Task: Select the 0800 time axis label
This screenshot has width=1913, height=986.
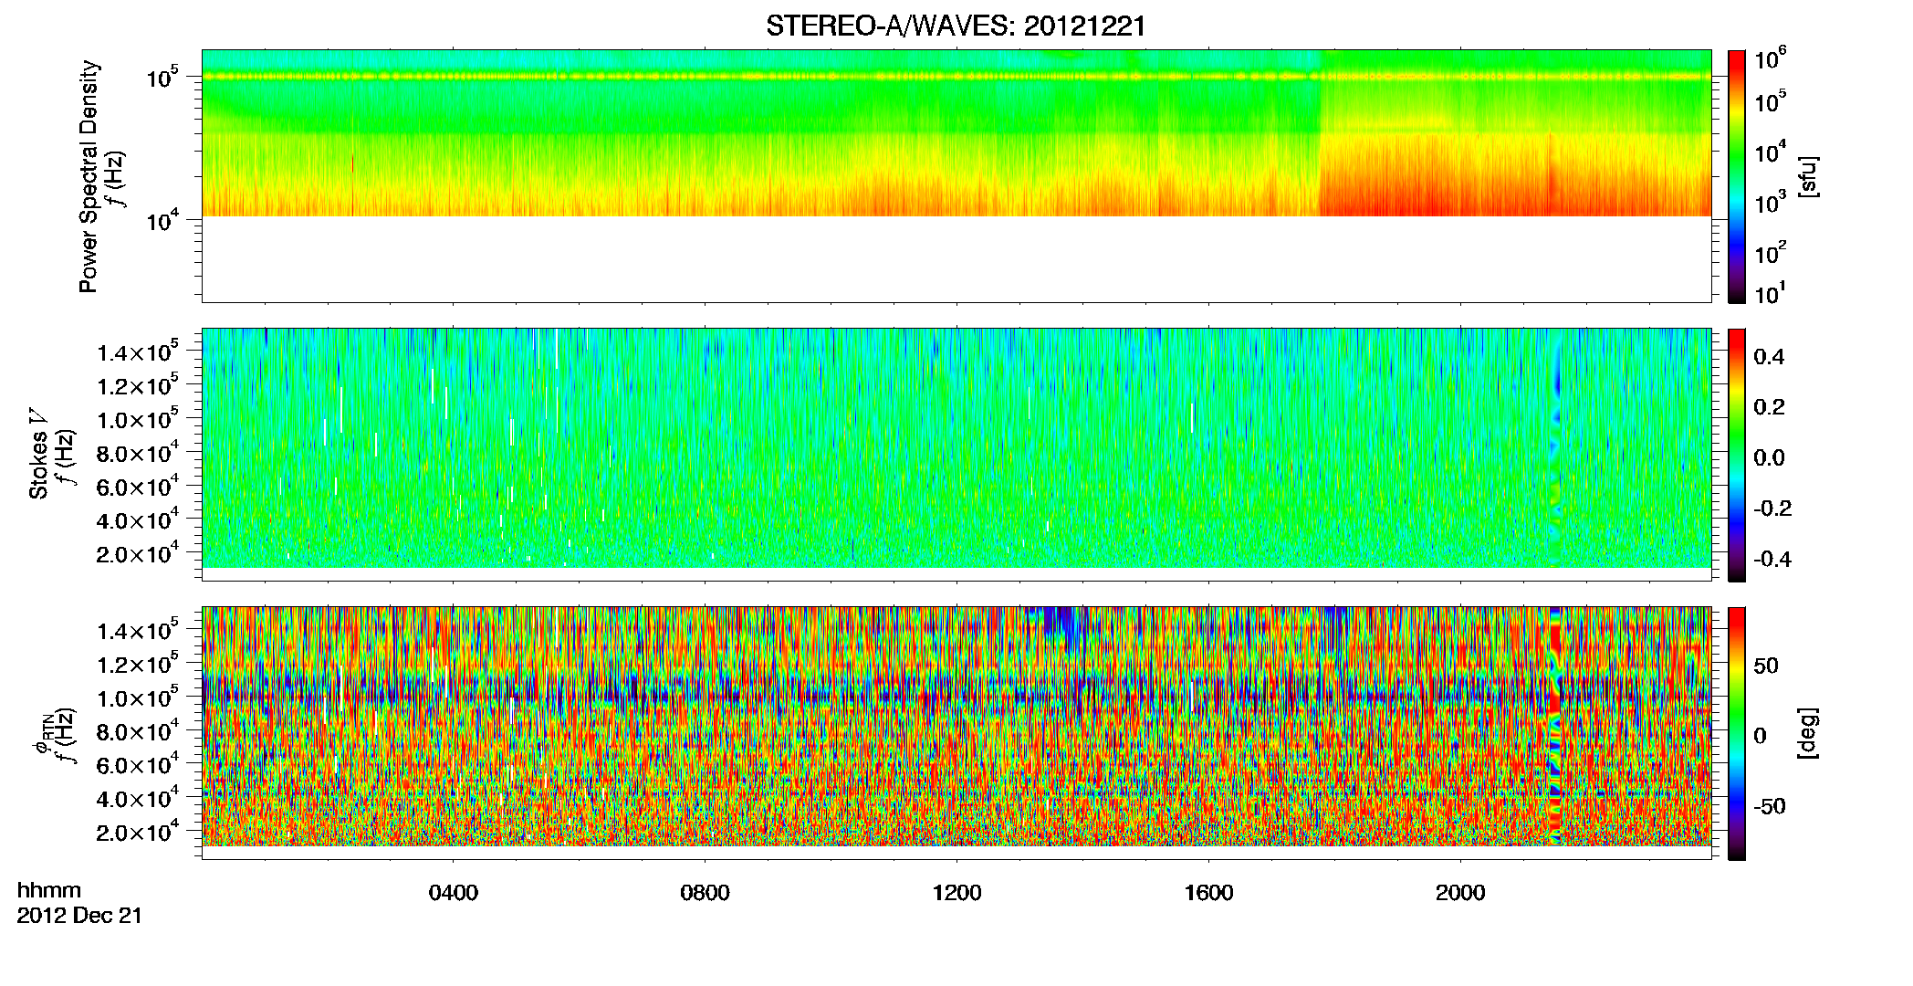Action: 706,893
